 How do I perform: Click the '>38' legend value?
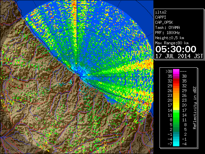point(169,71)
